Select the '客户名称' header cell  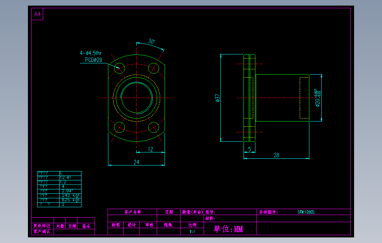(x=133, y=212)
